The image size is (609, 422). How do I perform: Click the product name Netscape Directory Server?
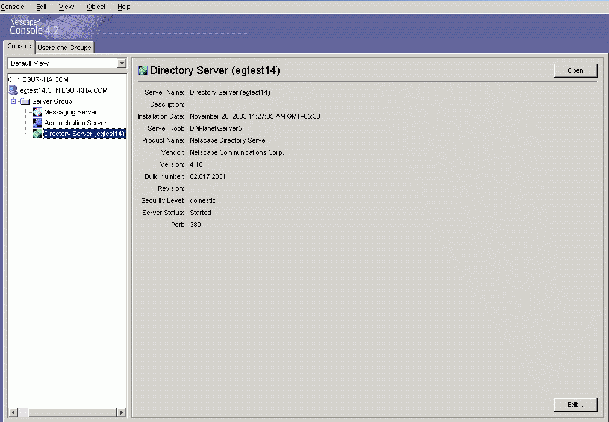pos(228,140)
